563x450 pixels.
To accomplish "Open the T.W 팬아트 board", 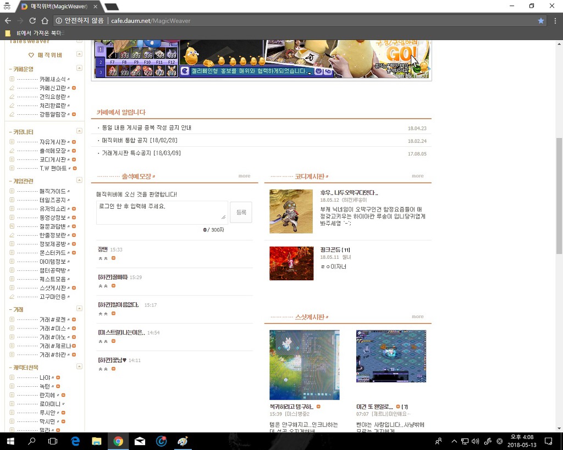I will pos(53,168).
